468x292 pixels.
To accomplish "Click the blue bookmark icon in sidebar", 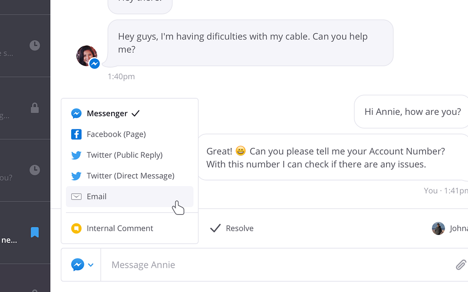I will (x=35, y=232).
